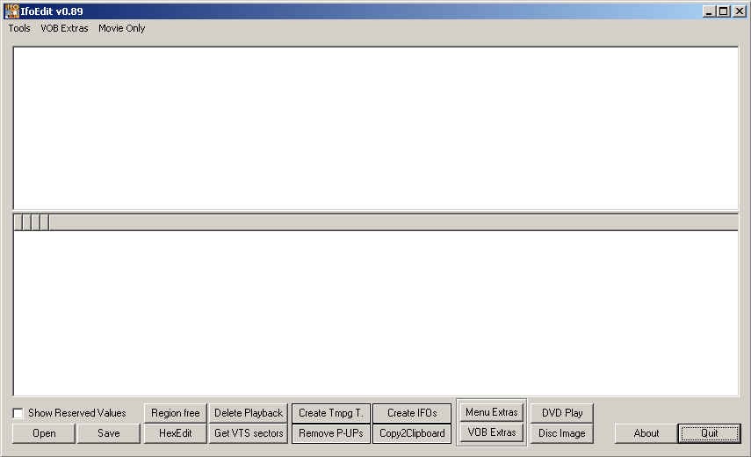Select the Region free button
Viewport: 751px width, 457px height.
click(176, 413)
